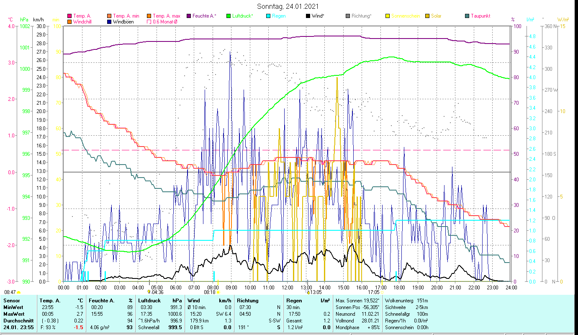
Task: Select the purple Feuchte A.* legend entry
Action: click(x=202, y=16)
